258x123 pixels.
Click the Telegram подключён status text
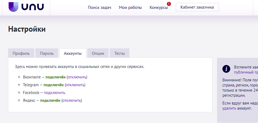pos(54,85)
